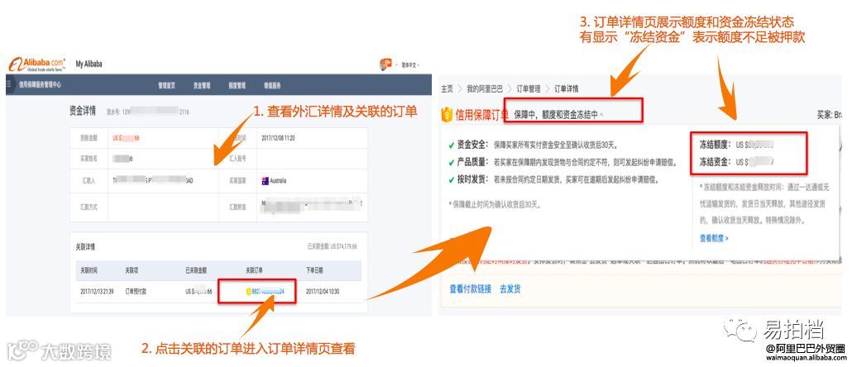
Task: Open the 额度管理 nav tab
Action: pos(237,86)
